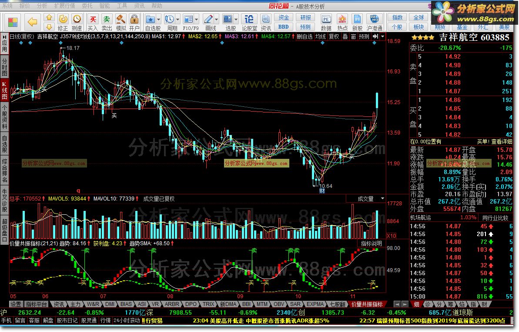
Task: Open the 扩展行情 menu
Action: pos(64,6)
